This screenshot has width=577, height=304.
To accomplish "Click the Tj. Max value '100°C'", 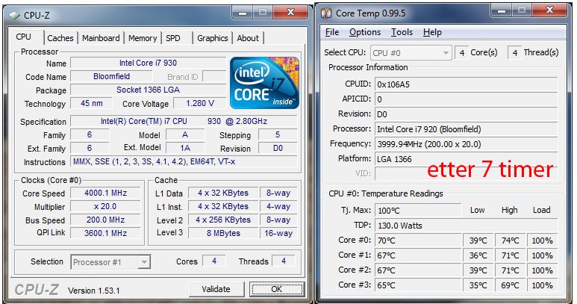I will click(x=418, y=211).
